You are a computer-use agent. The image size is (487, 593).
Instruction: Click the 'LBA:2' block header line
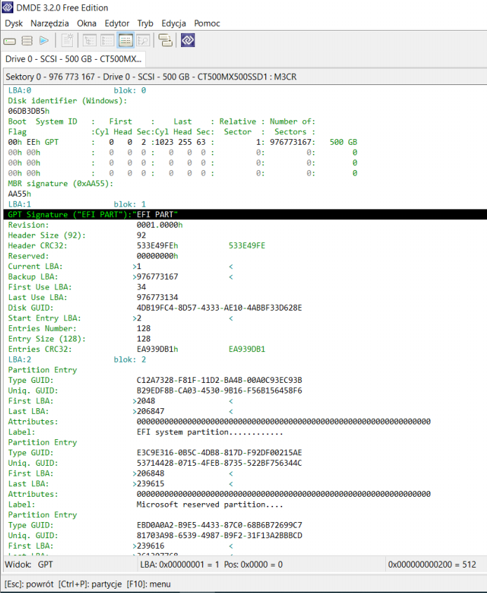tap(76, 360)
